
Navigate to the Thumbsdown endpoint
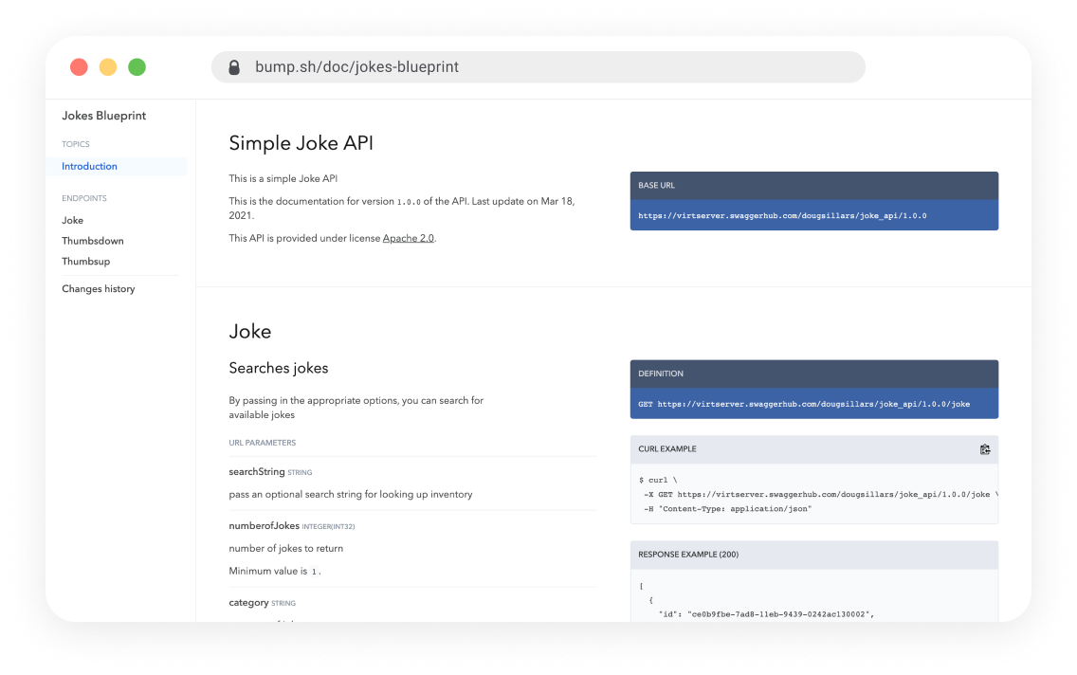pos(93,241)
